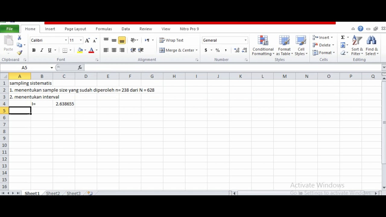Switch to the Insert ribbon tab
The image size is (386, 217).
pyautogui.click(x=50, y=29)
